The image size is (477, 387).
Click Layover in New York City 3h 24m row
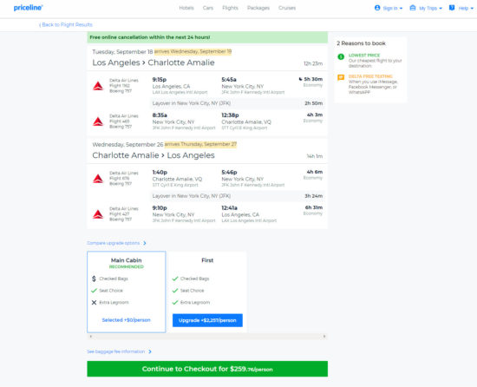pyautogui.click(x=238, y=196)
